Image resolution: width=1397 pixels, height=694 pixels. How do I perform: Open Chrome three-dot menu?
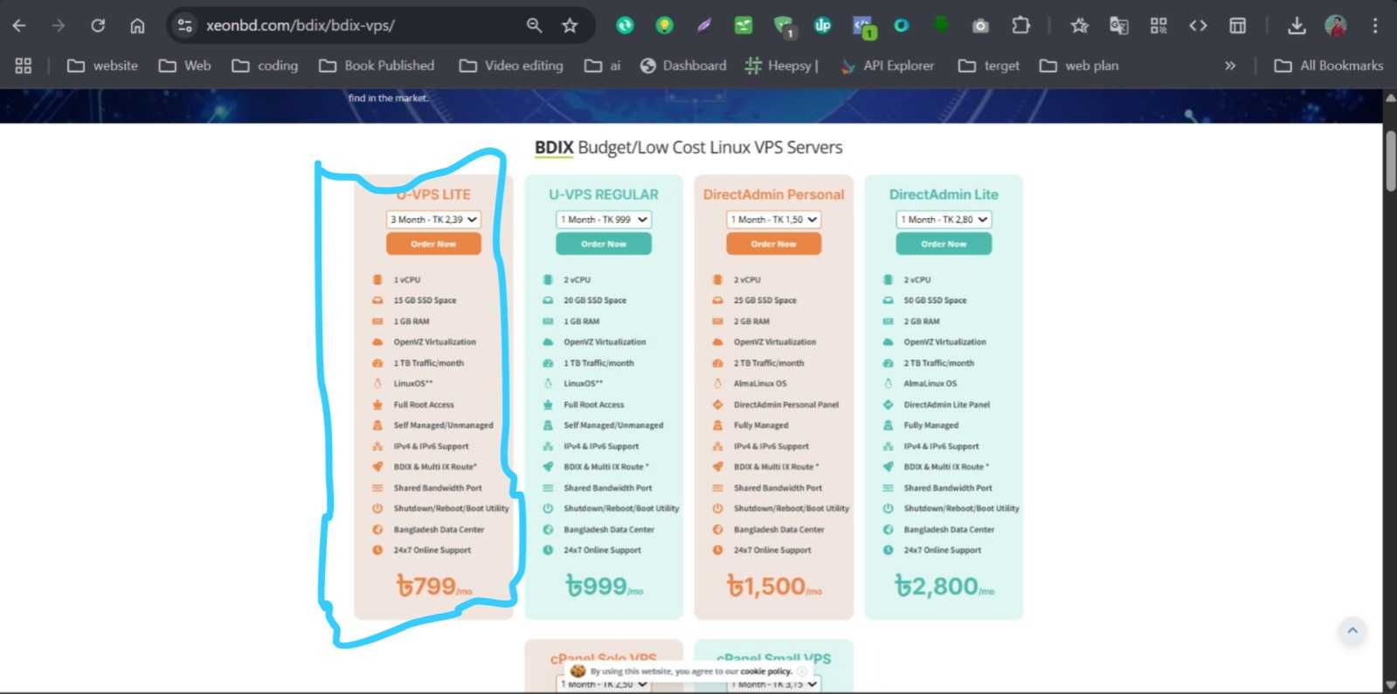coord(1374,25)
